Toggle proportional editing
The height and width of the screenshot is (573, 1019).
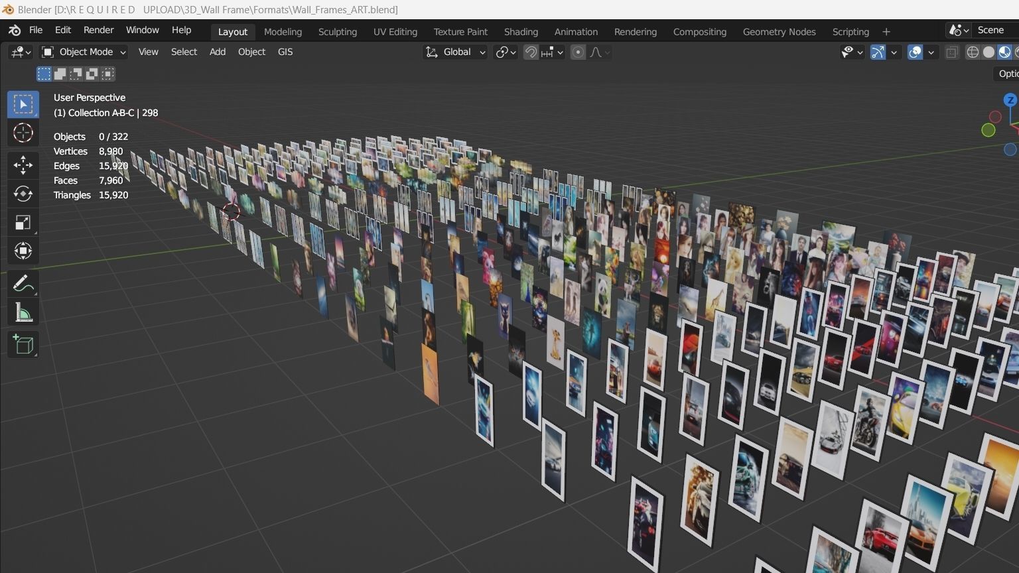(578, 52)
